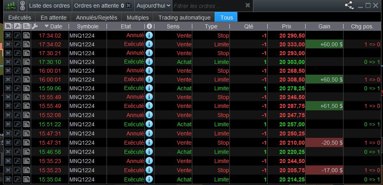Image resolution: width=383 pixels, height=185 pixels.
Task: Show info for the 20 210,00 Stop order
Action: point(149,142)
